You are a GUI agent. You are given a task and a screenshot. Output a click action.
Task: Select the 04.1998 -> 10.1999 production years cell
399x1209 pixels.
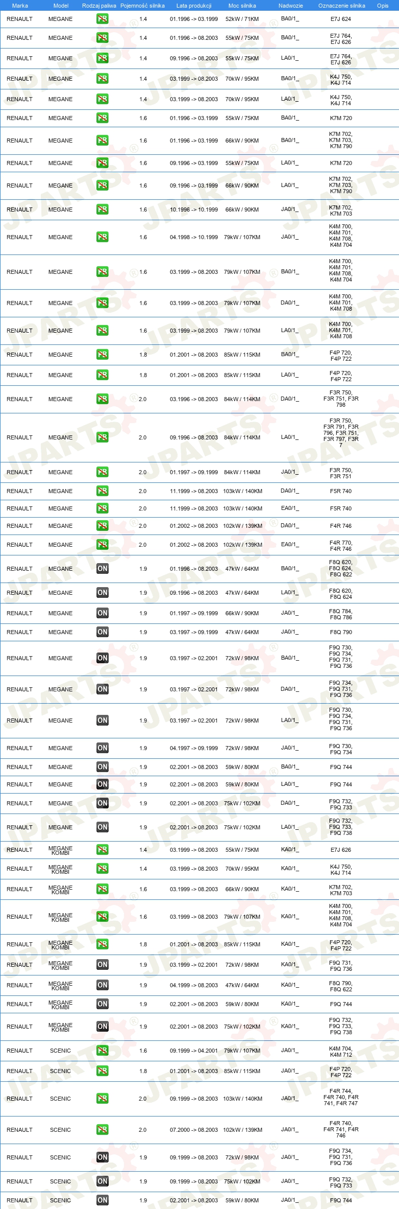point(194,237)
